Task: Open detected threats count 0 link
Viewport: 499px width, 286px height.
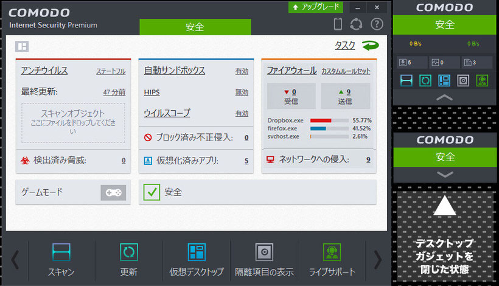Action: point(124,161)
